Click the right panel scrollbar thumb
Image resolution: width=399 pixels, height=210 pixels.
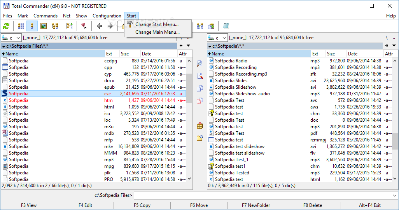395,141
